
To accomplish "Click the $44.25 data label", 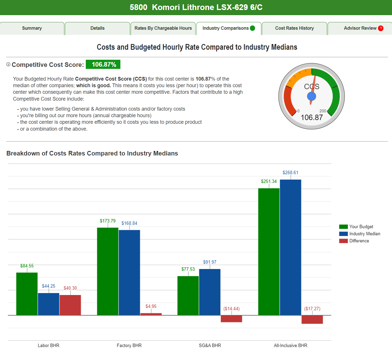I will click(x=49, y=286).
